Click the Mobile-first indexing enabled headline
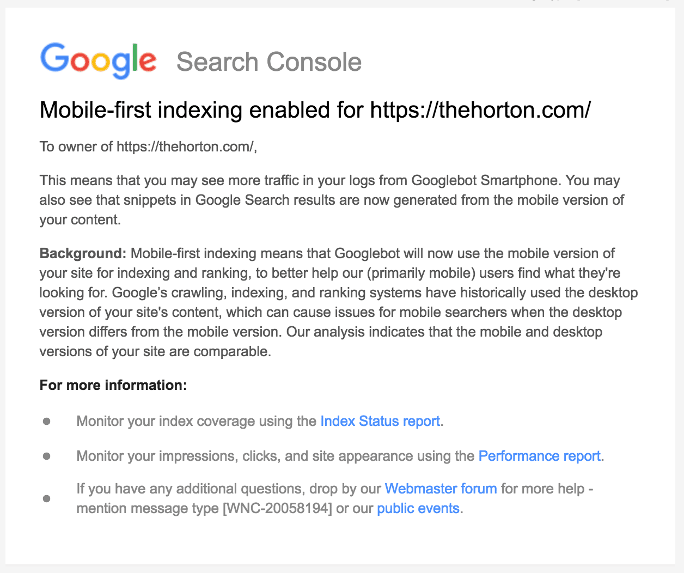 click(201, 110)
